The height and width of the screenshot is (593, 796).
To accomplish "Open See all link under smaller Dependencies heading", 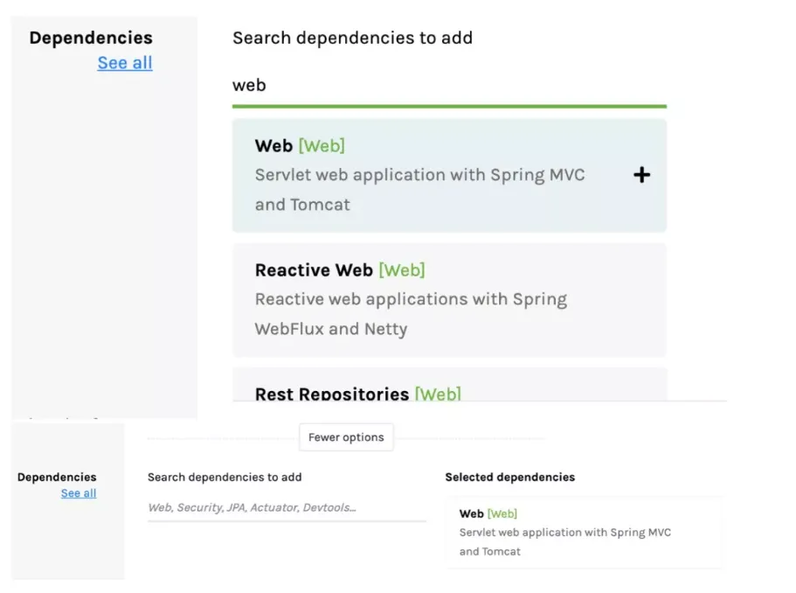I will point(79,493).
